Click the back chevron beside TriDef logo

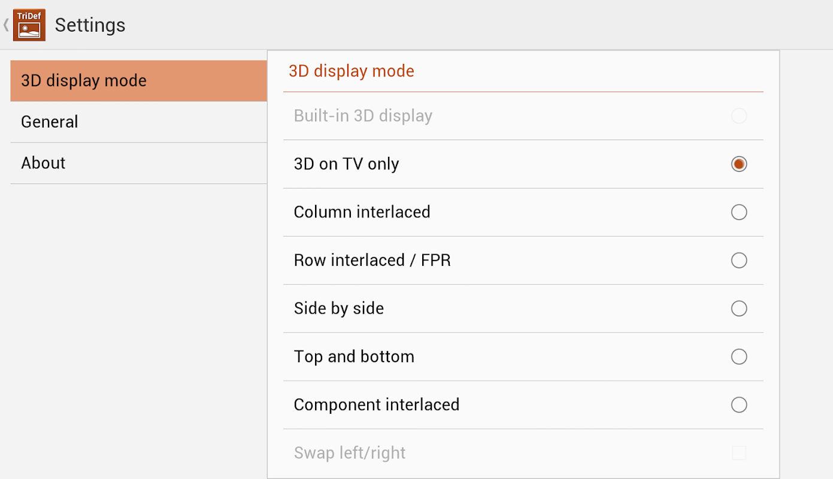pyautogui.click(x=6, y=25)
